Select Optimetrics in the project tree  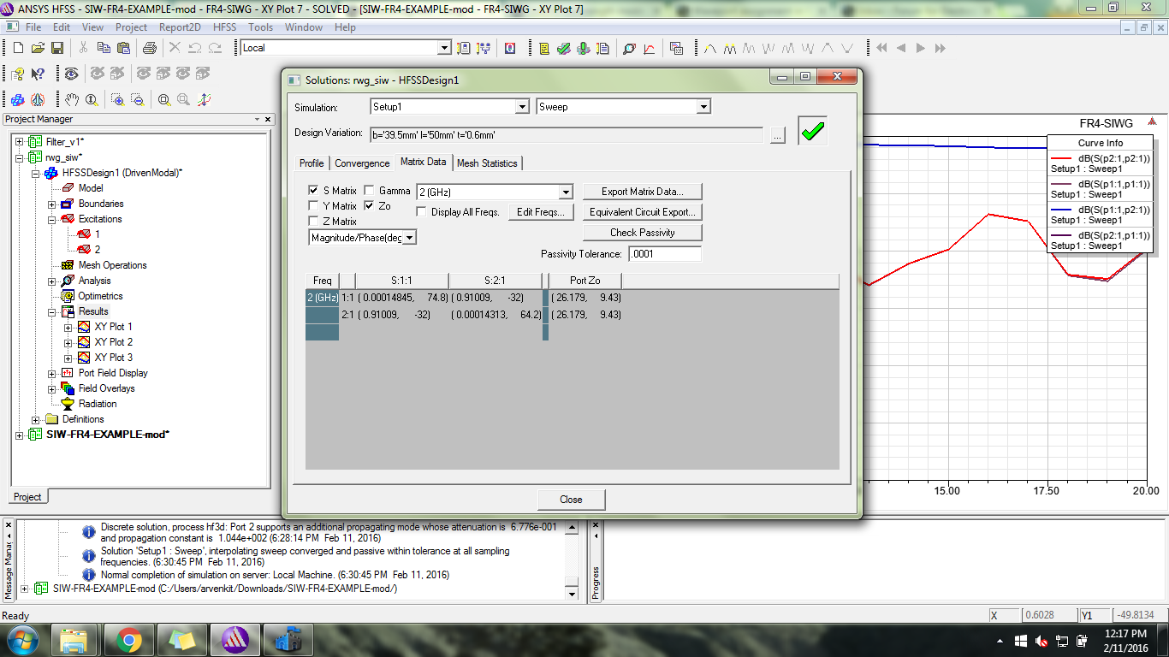(100, 296)
